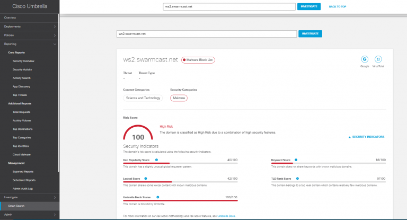Screen dimensions: 407x220
Task: Click the Lexical Score progress bar
Action: (180, 182)
